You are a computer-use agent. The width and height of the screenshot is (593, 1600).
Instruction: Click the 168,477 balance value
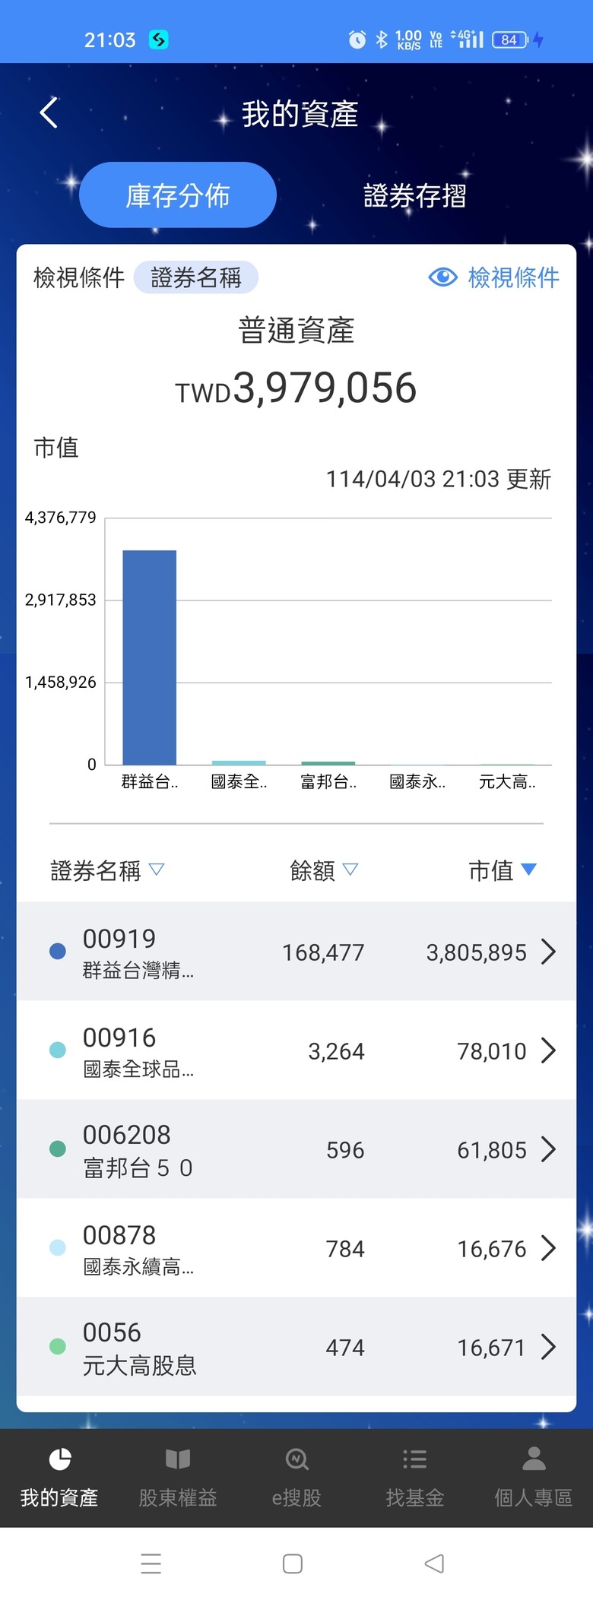tap(323, 952)
